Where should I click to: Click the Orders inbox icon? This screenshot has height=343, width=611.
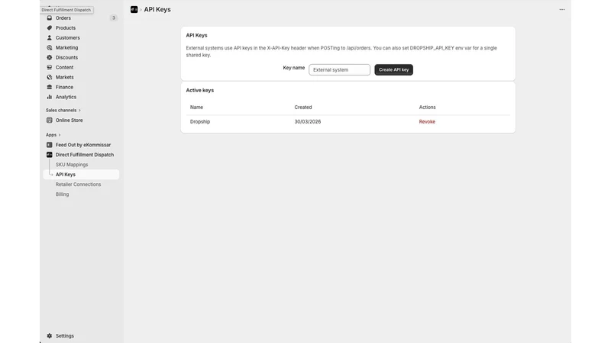[x=50, y=18]
